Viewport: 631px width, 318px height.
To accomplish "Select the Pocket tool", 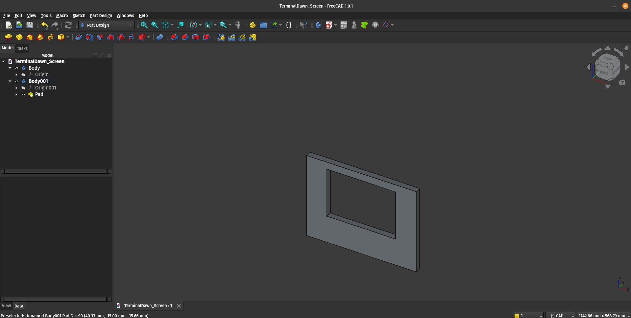I will 79,37.
